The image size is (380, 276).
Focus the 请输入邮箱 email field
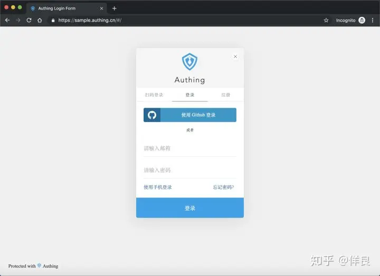pos(190,148)
